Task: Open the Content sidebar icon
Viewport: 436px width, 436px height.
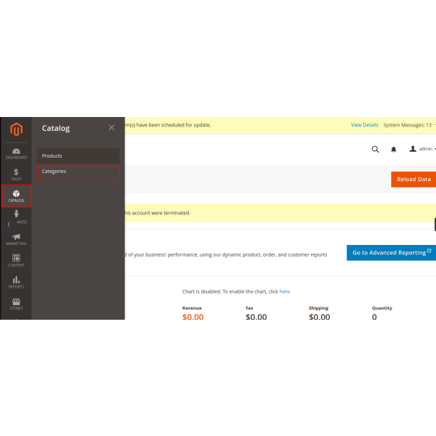Action: coord(16,260)
